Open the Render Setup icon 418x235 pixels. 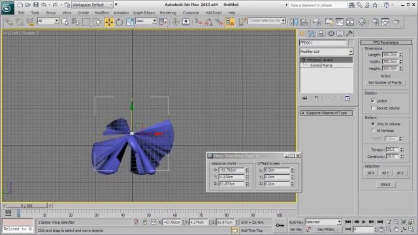click(x=375, y=22)
